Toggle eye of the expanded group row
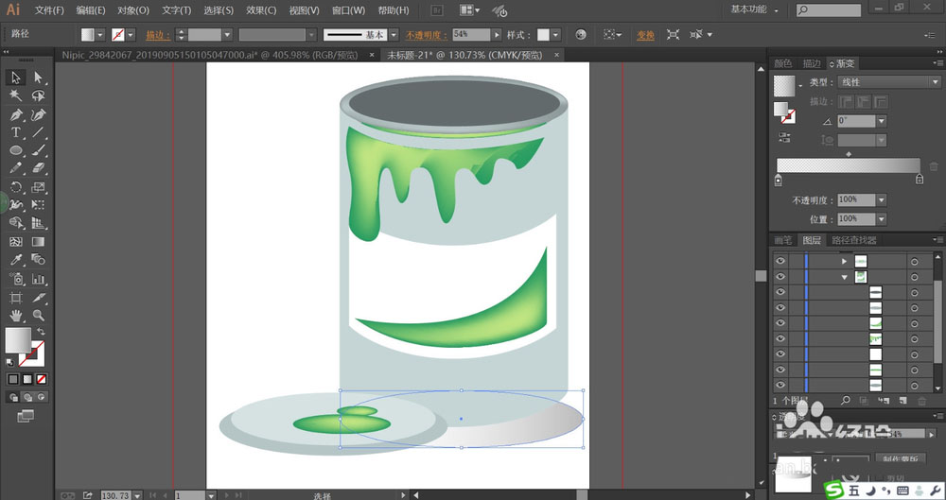The height and width of the screenshot is (500, 946). (780, 277)
